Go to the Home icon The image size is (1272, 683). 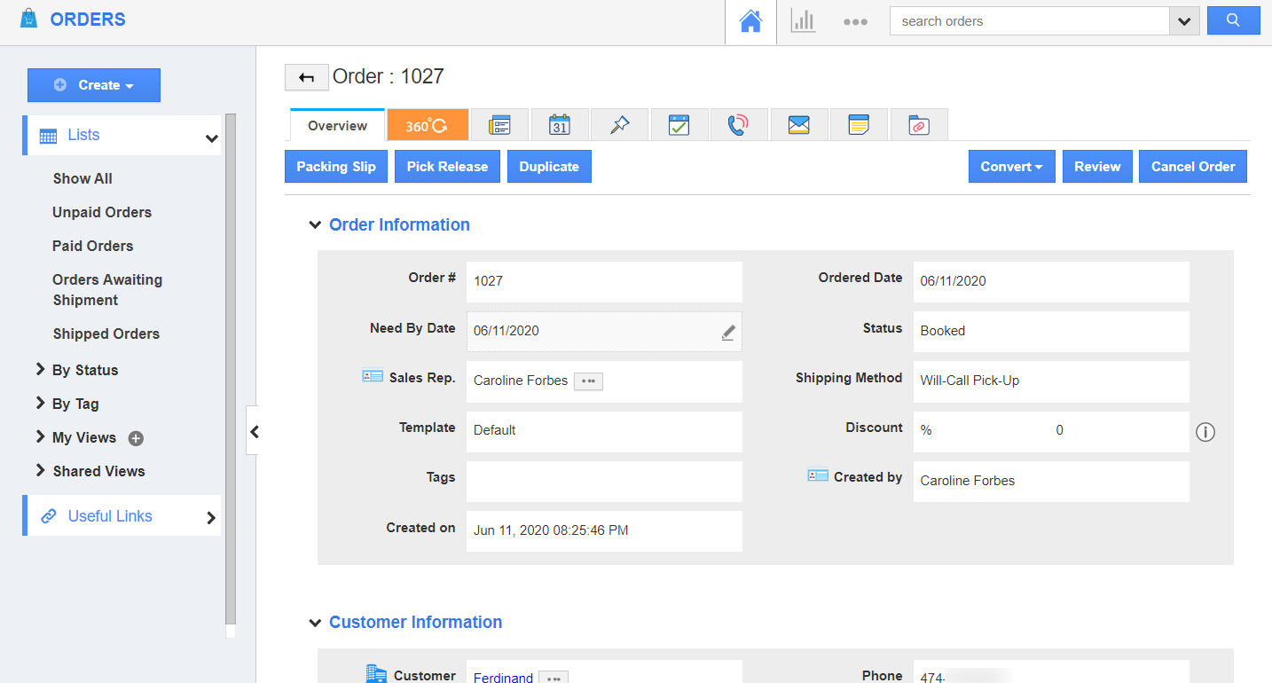[750, 22]
